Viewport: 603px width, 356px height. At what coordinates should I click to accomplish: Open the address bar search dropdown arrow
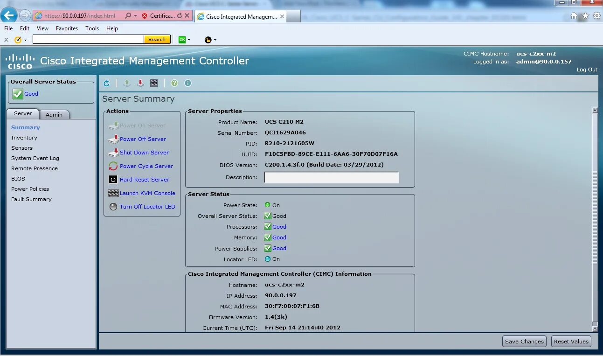tap(135, 16)
